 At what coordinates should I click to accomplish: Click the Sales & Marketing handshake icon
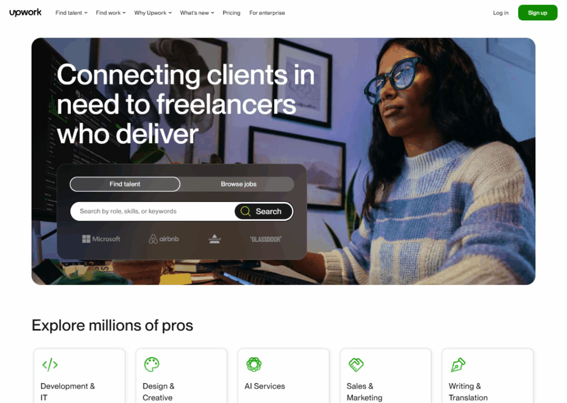[x=356, y=364]
